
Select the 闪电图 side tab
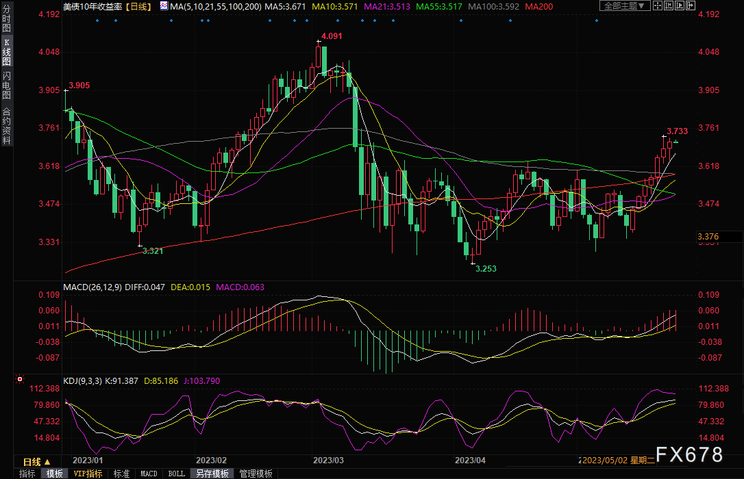6,85
